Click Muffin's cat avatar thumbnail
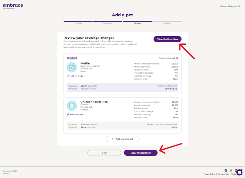Viewport: 245px width, 178px height. pyautogui.click(x=72, y=67)
